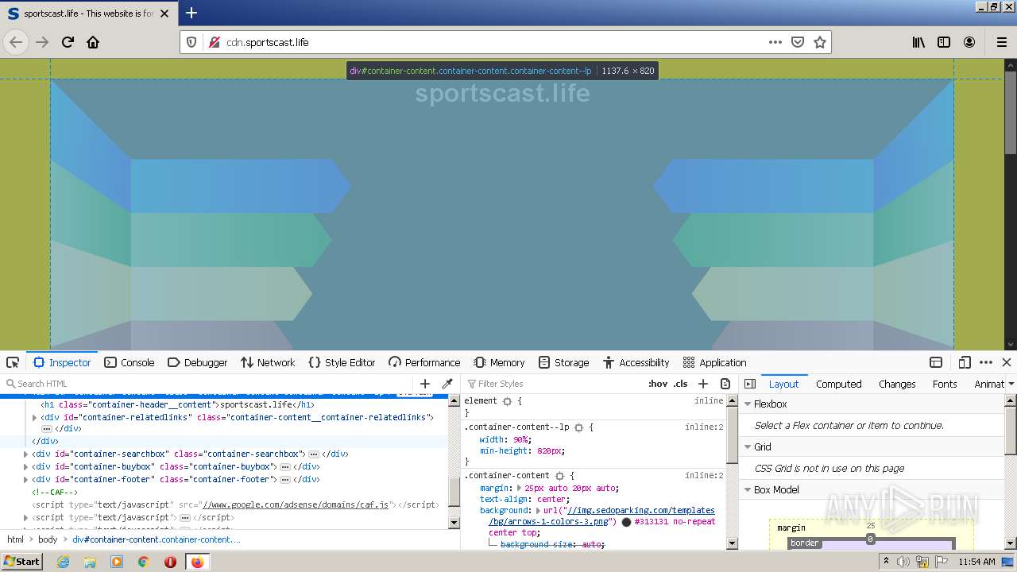
Task: Open the Firefox hamburger menu
Action: (x=1002, y=42)
